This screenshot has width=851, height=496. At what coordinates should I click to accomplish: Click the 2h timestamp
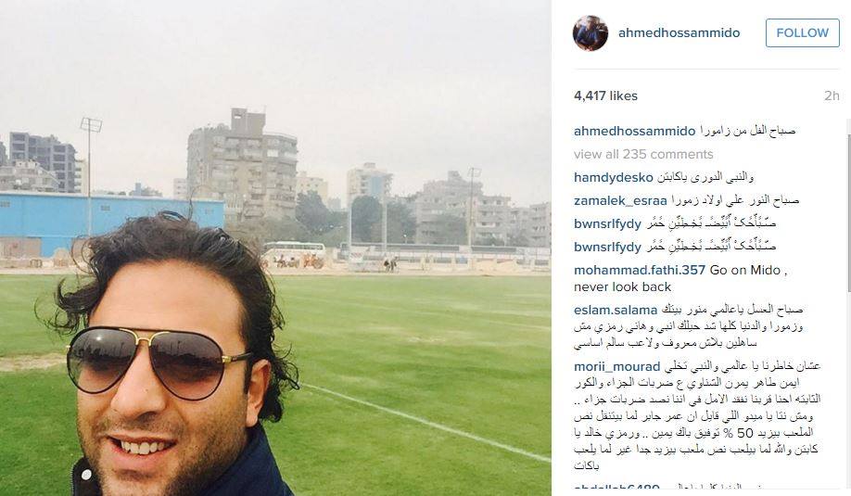(832, 96)
